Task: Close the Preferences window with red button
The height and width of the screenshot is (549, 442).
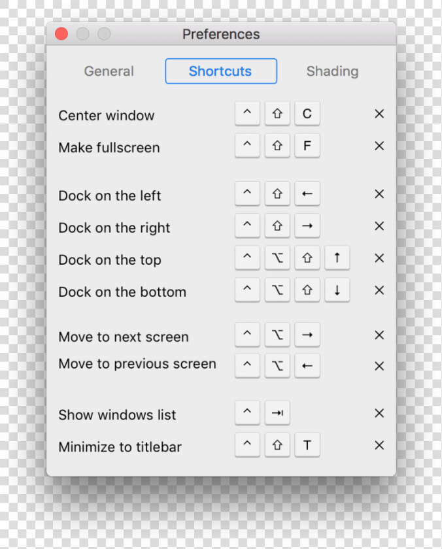Action: pos(61,34)
